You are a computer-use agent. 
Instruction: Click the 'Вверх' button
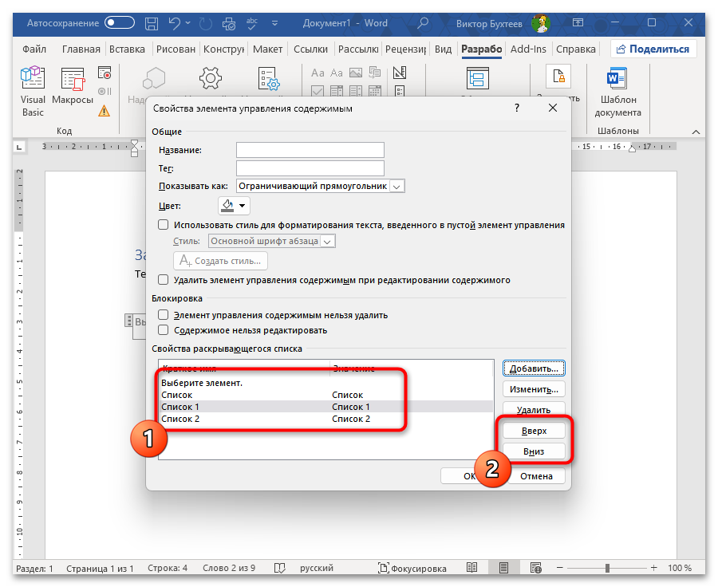(x=533, y=430)
